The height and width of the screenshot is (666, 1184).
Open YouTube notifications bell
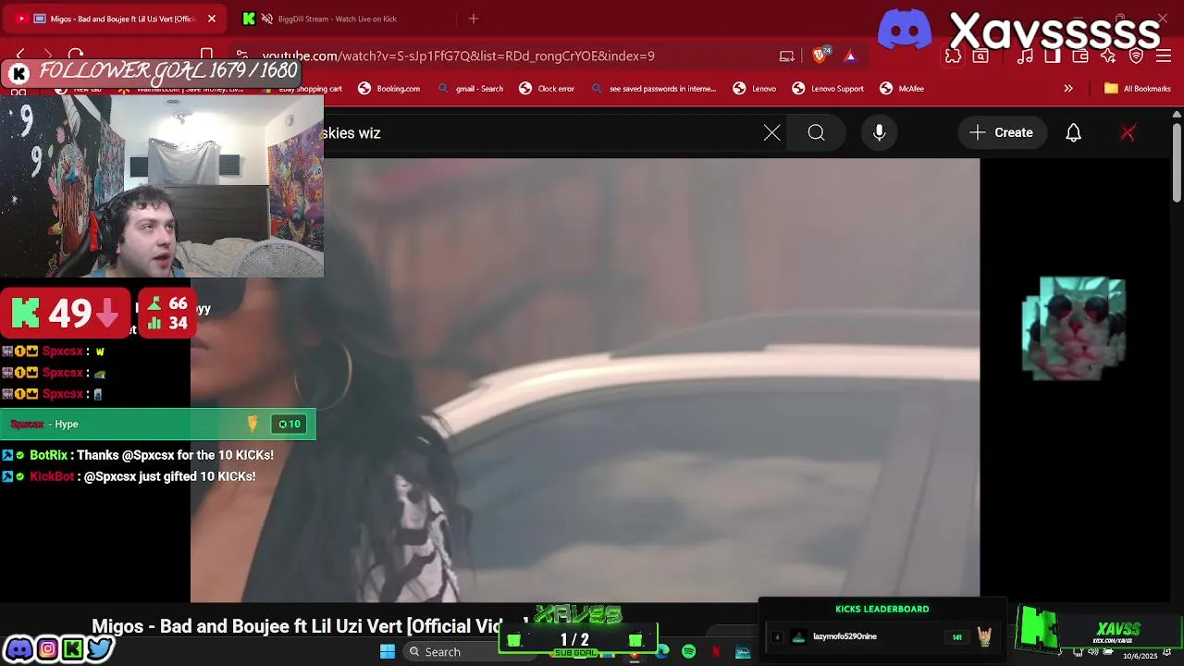pyautogui.click(x=1074, y=133)
